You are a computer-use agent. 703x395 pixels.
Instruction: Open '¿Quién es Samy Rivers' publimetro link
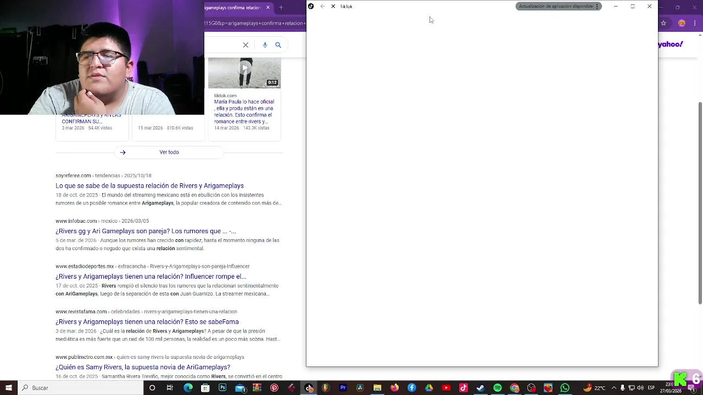(x=143, y=368)
